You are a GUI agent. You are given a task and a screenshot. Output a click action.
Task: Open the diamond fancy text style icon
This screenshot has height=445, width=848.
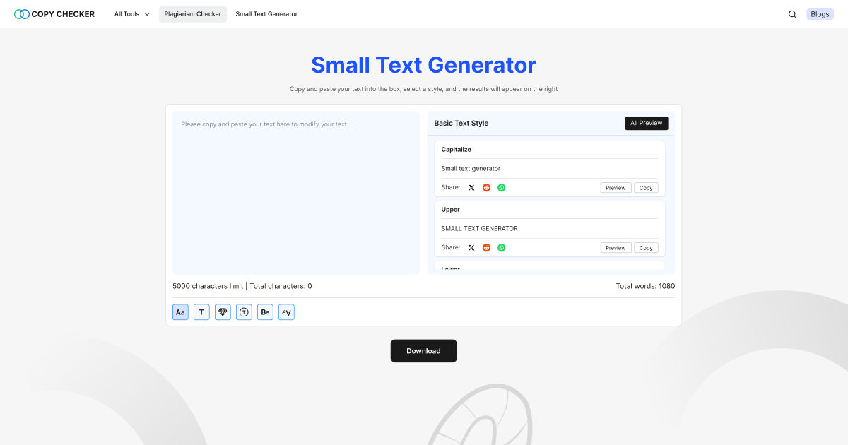[x=223, y=311]
